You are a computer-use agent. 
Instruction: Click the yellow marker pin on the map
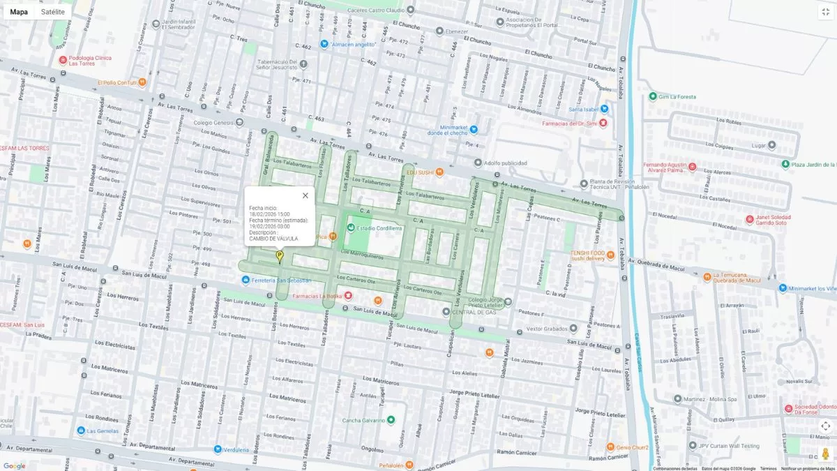(x=280, y=256)
